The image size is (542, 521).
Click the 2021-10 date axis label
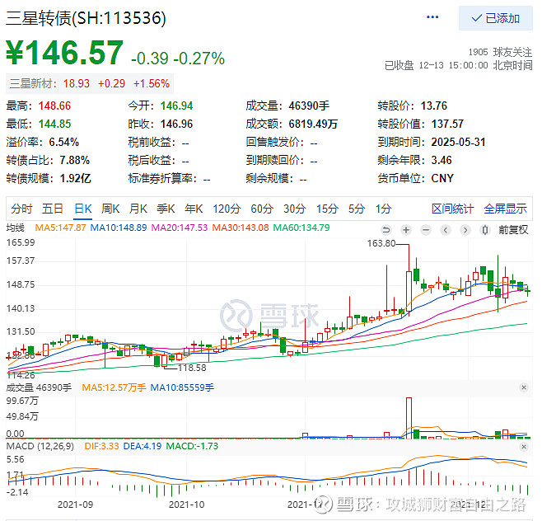pyautogui.click(x=186, y=505)
